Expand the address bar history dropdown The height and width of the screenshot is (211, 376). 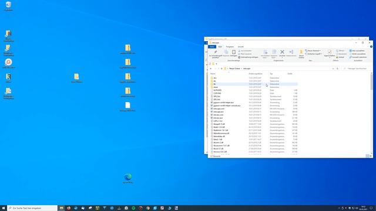tap(333, 69)
